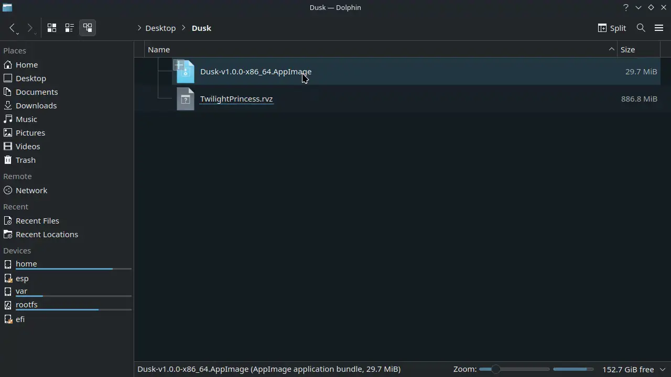Open the hamburger menu

coord(659,28)
